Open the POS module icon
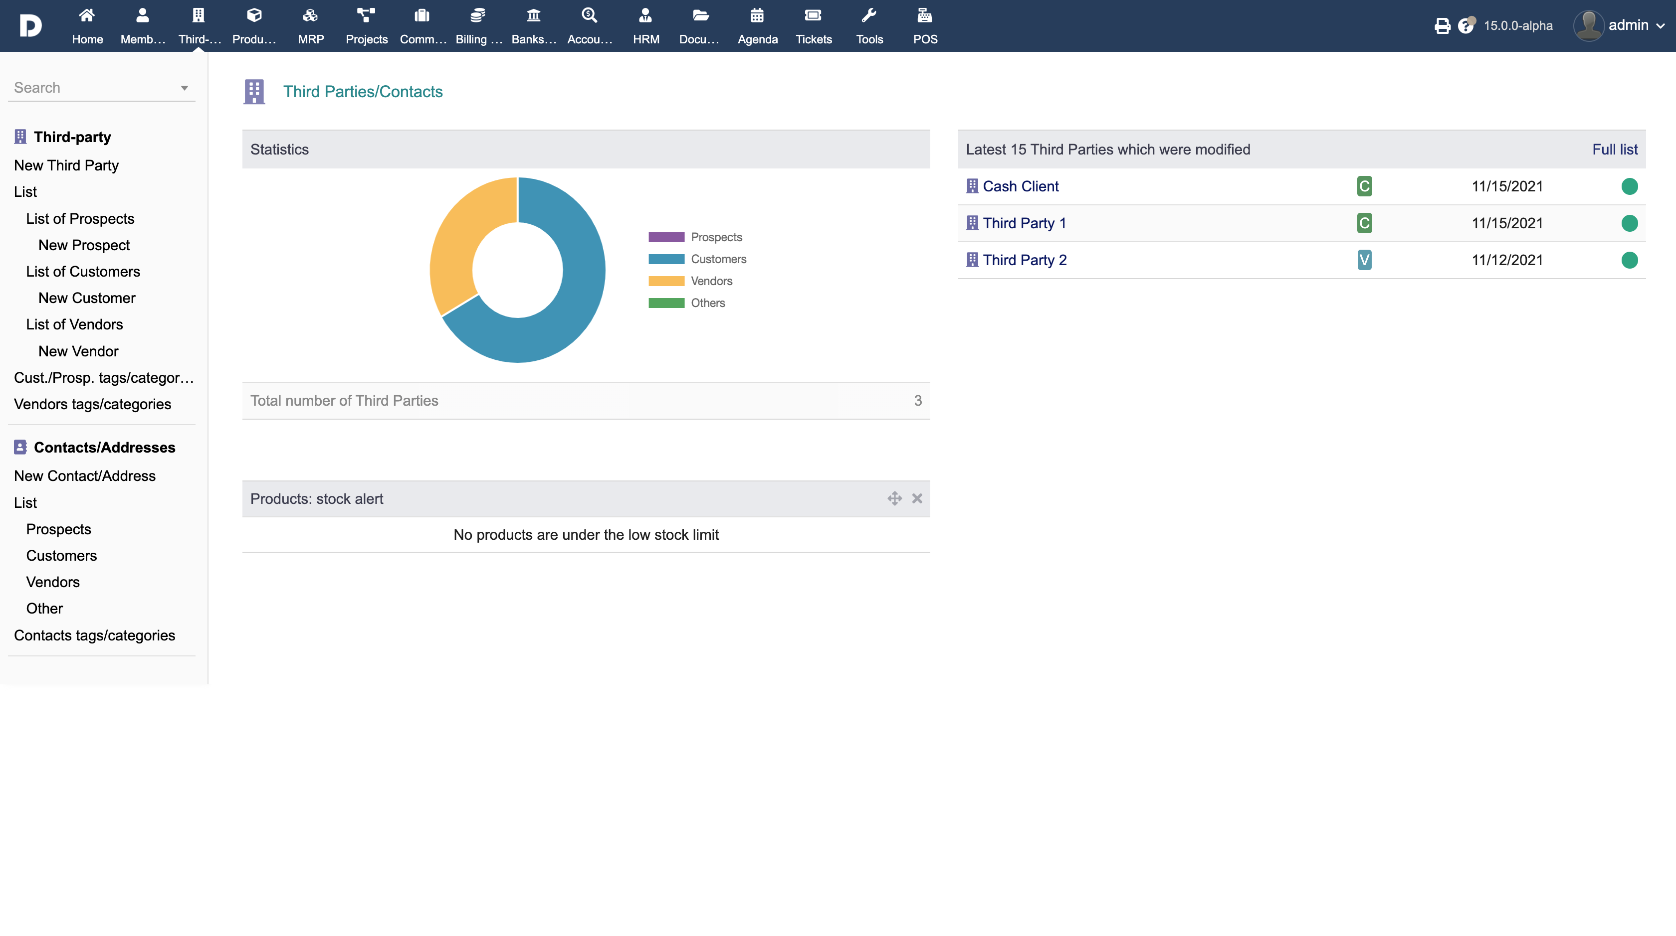This screenshot has height=936, width=1676. pyautogui.click(x=924, y=15)
